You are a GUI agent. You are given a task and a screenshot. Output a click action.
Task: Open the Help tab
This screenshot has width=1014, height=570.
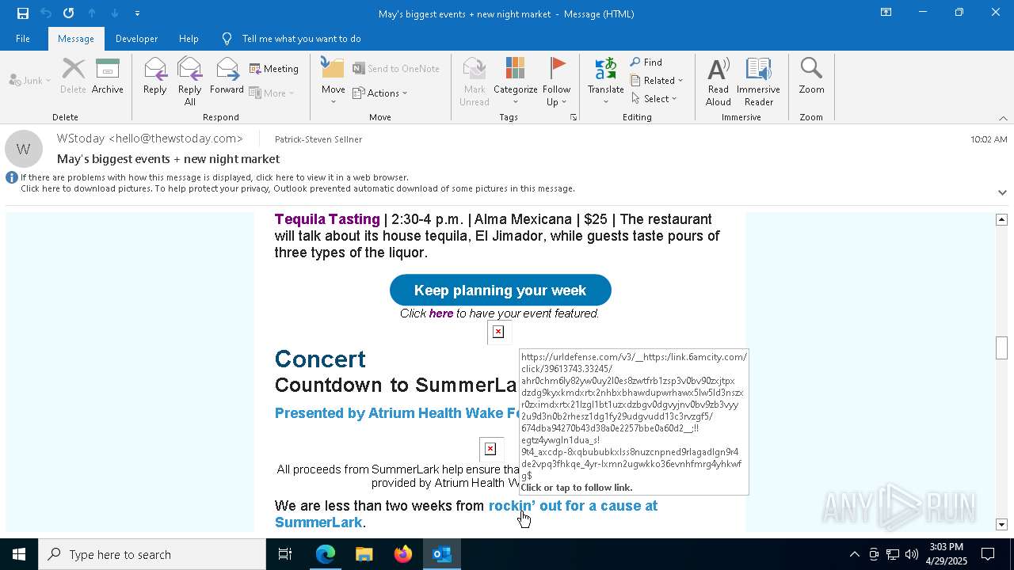pyautogui.click(x=189, y=38)
